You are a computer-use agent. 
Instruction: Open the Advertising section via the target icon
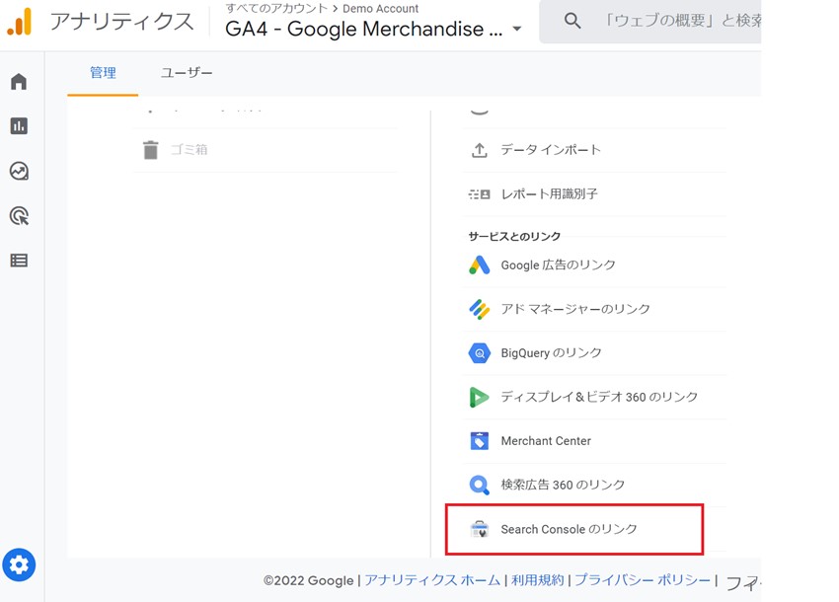point(18,216)
